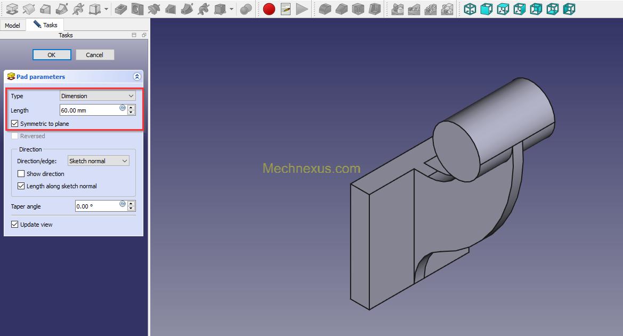Uncheck Symmetric to plane checkbox
This screenshot has height=336, width=623.
click(x=15, y=124)
